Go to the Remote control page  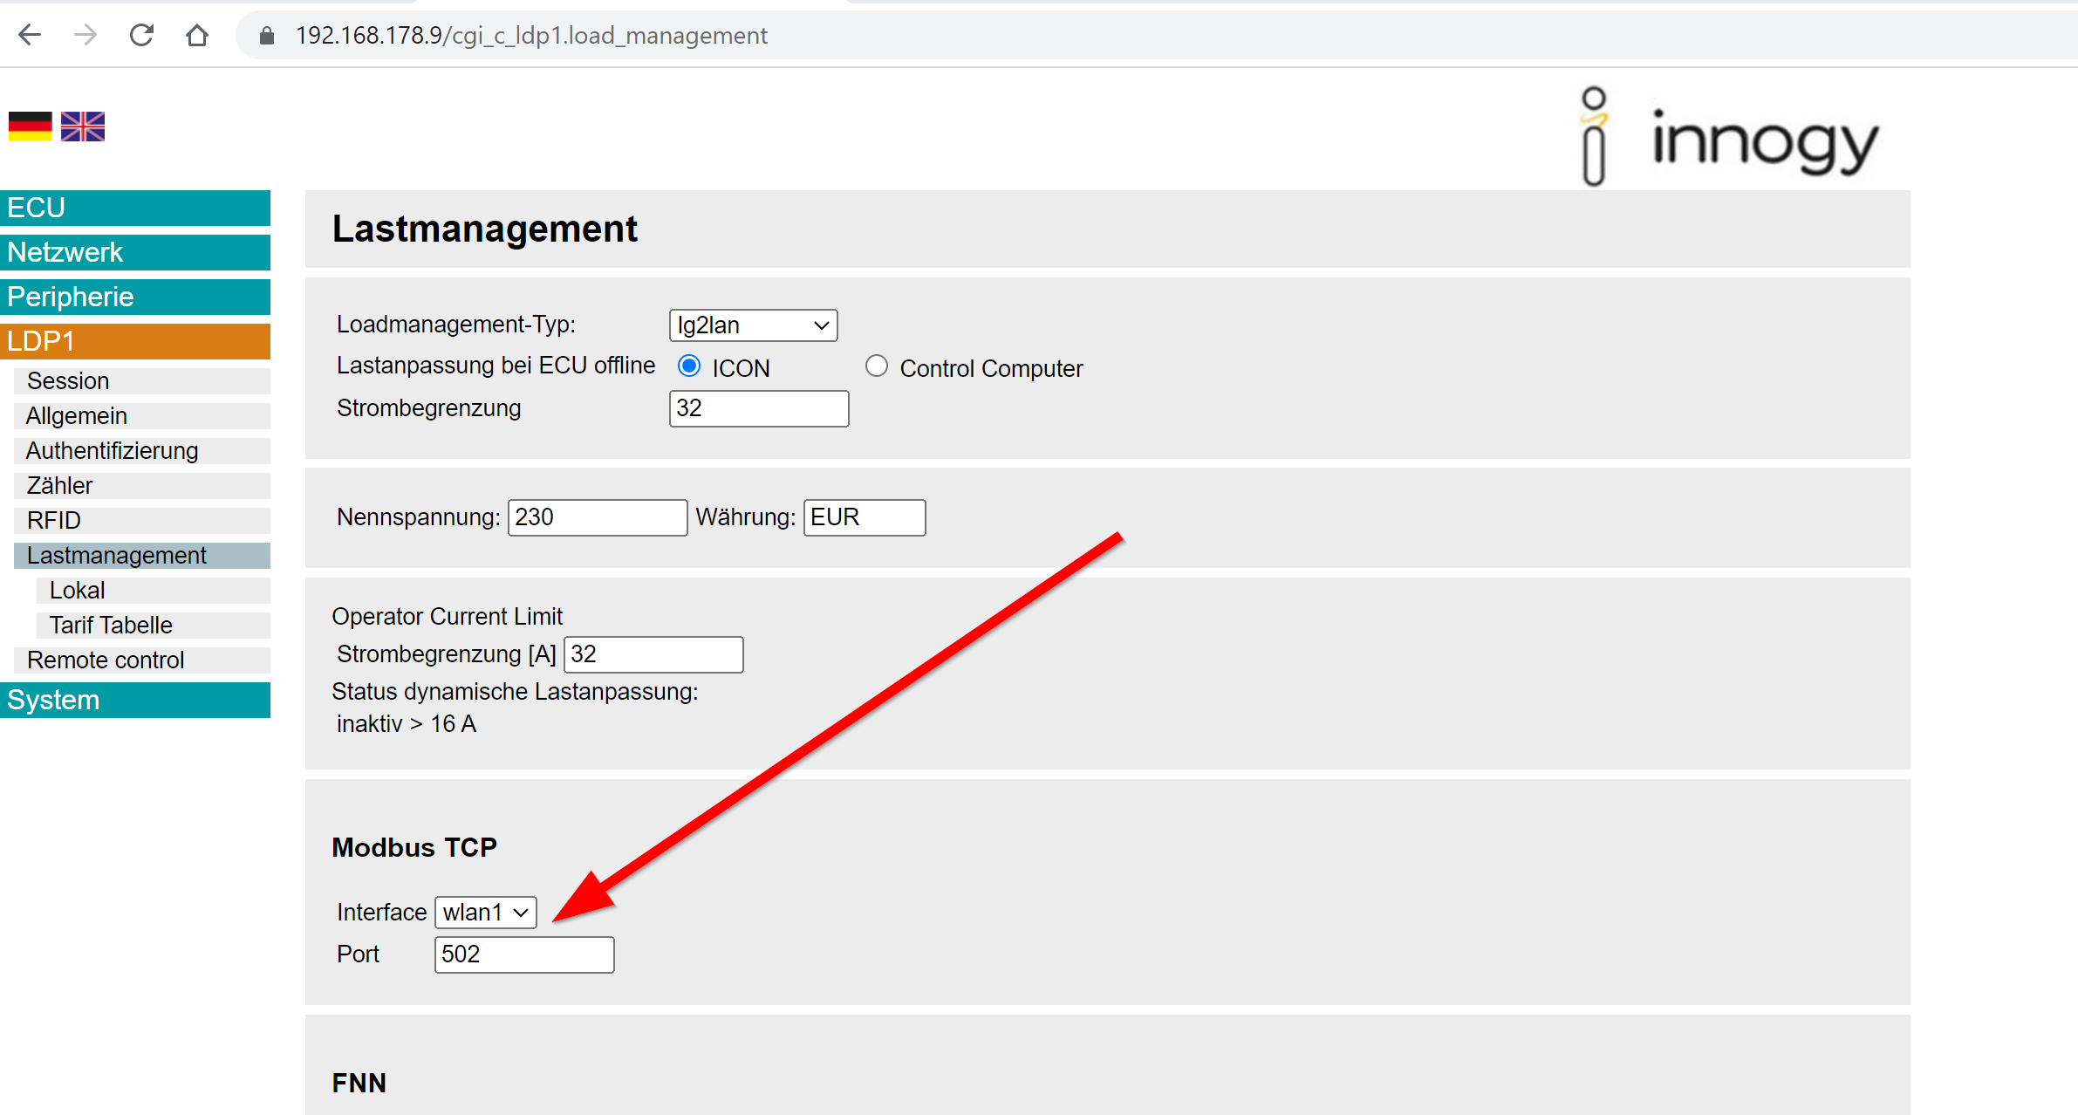[x=106, y=660]
